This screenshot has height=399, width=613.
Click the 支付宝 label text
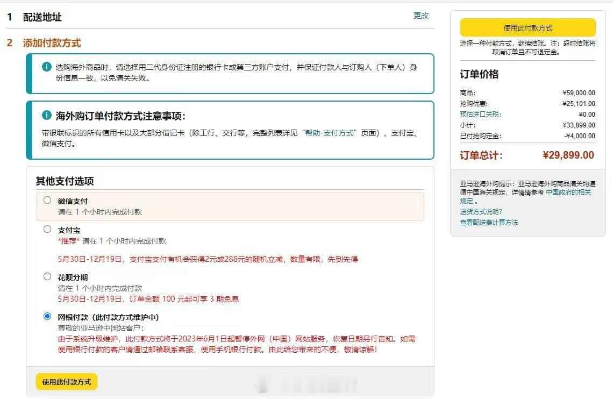(x=69, y=230)
